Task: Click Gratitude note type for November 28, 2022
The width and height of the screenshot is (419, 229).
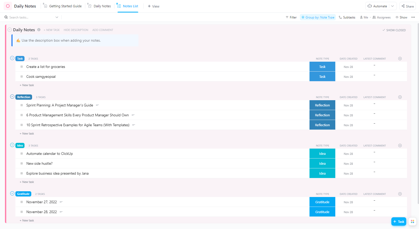Action: click(322, 212)
